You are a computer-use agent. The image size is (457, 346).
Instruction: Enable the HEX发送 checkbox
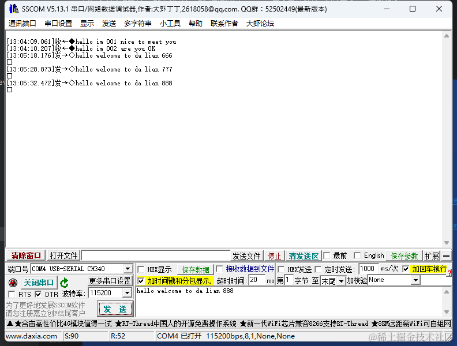click(x=281, y=269)
